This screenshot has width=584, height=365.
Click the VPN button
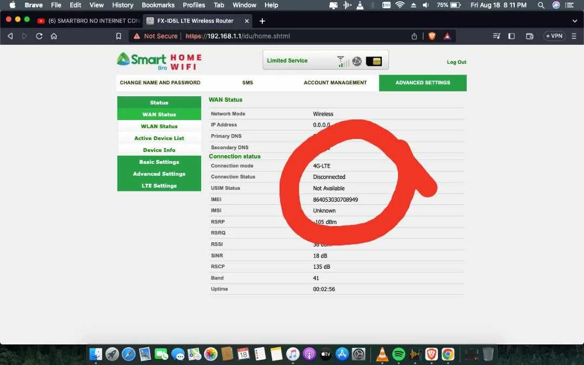pos(554,36)
